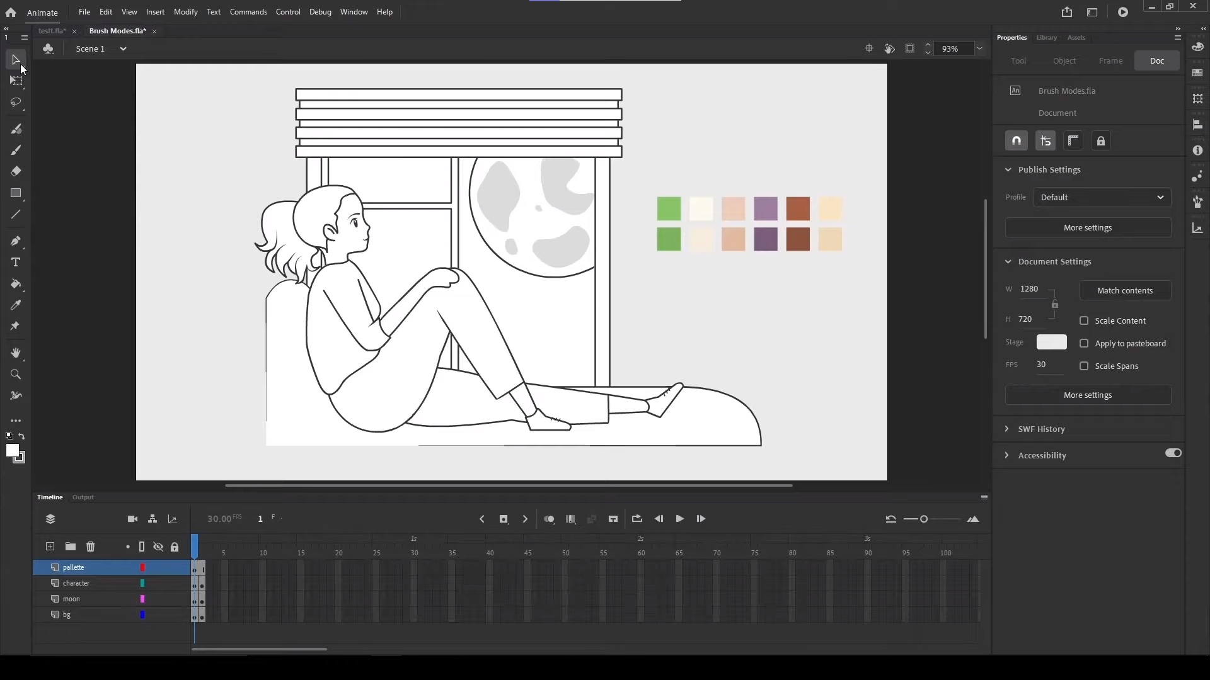Image resolution: width=1210 pixels, height=680 pixels.
Task: Enable the Scale Content checkbox
Action: [1084, 320]
